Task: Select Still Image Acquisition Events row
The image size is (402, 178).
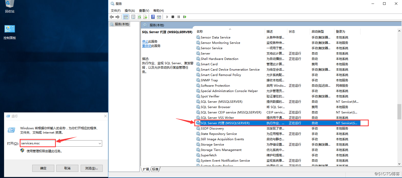Action: tap(278, 139)
